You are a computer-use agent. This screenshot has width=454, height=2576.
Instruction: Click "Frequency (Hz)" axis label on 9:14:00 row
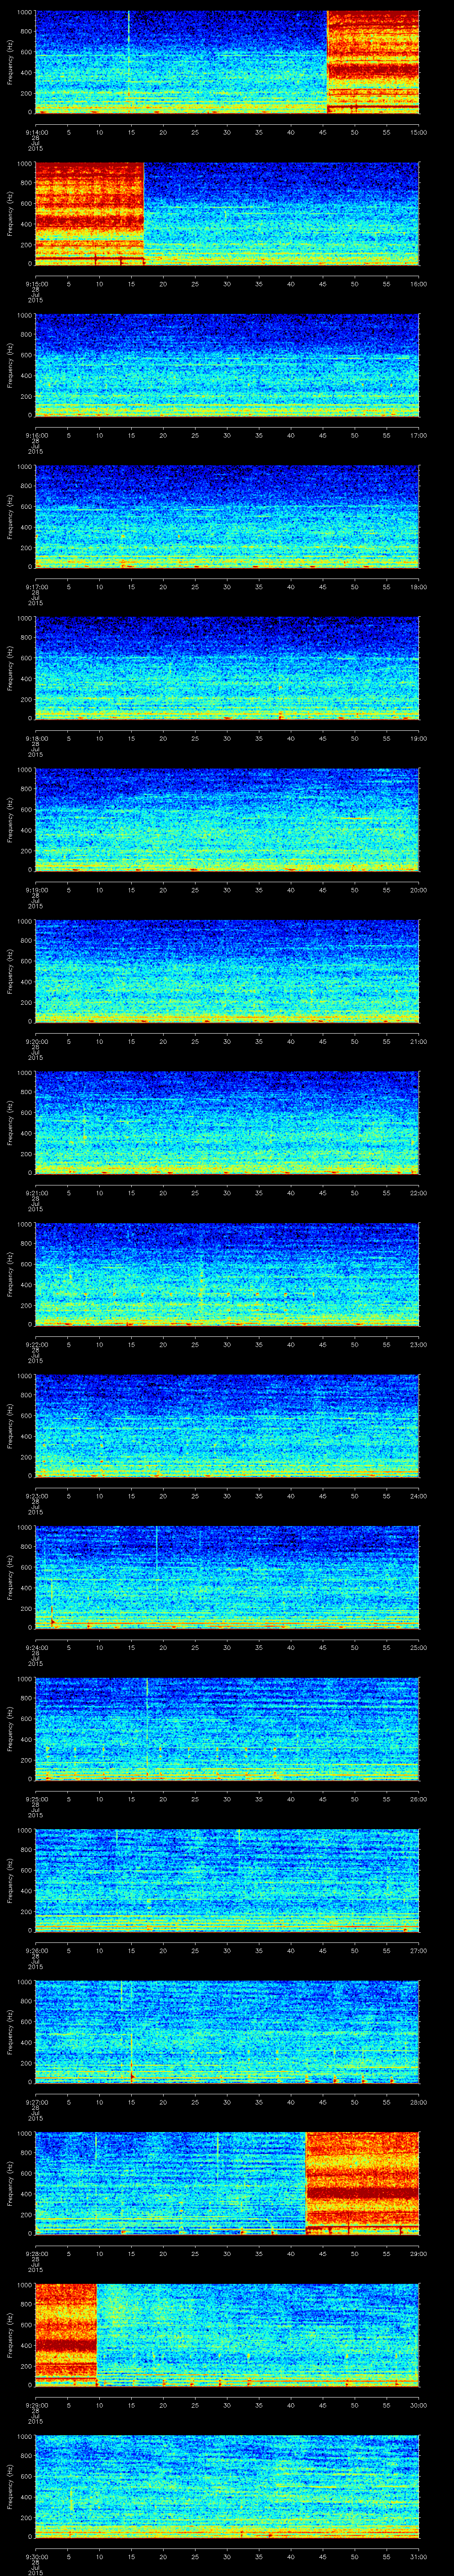(10, 62)
